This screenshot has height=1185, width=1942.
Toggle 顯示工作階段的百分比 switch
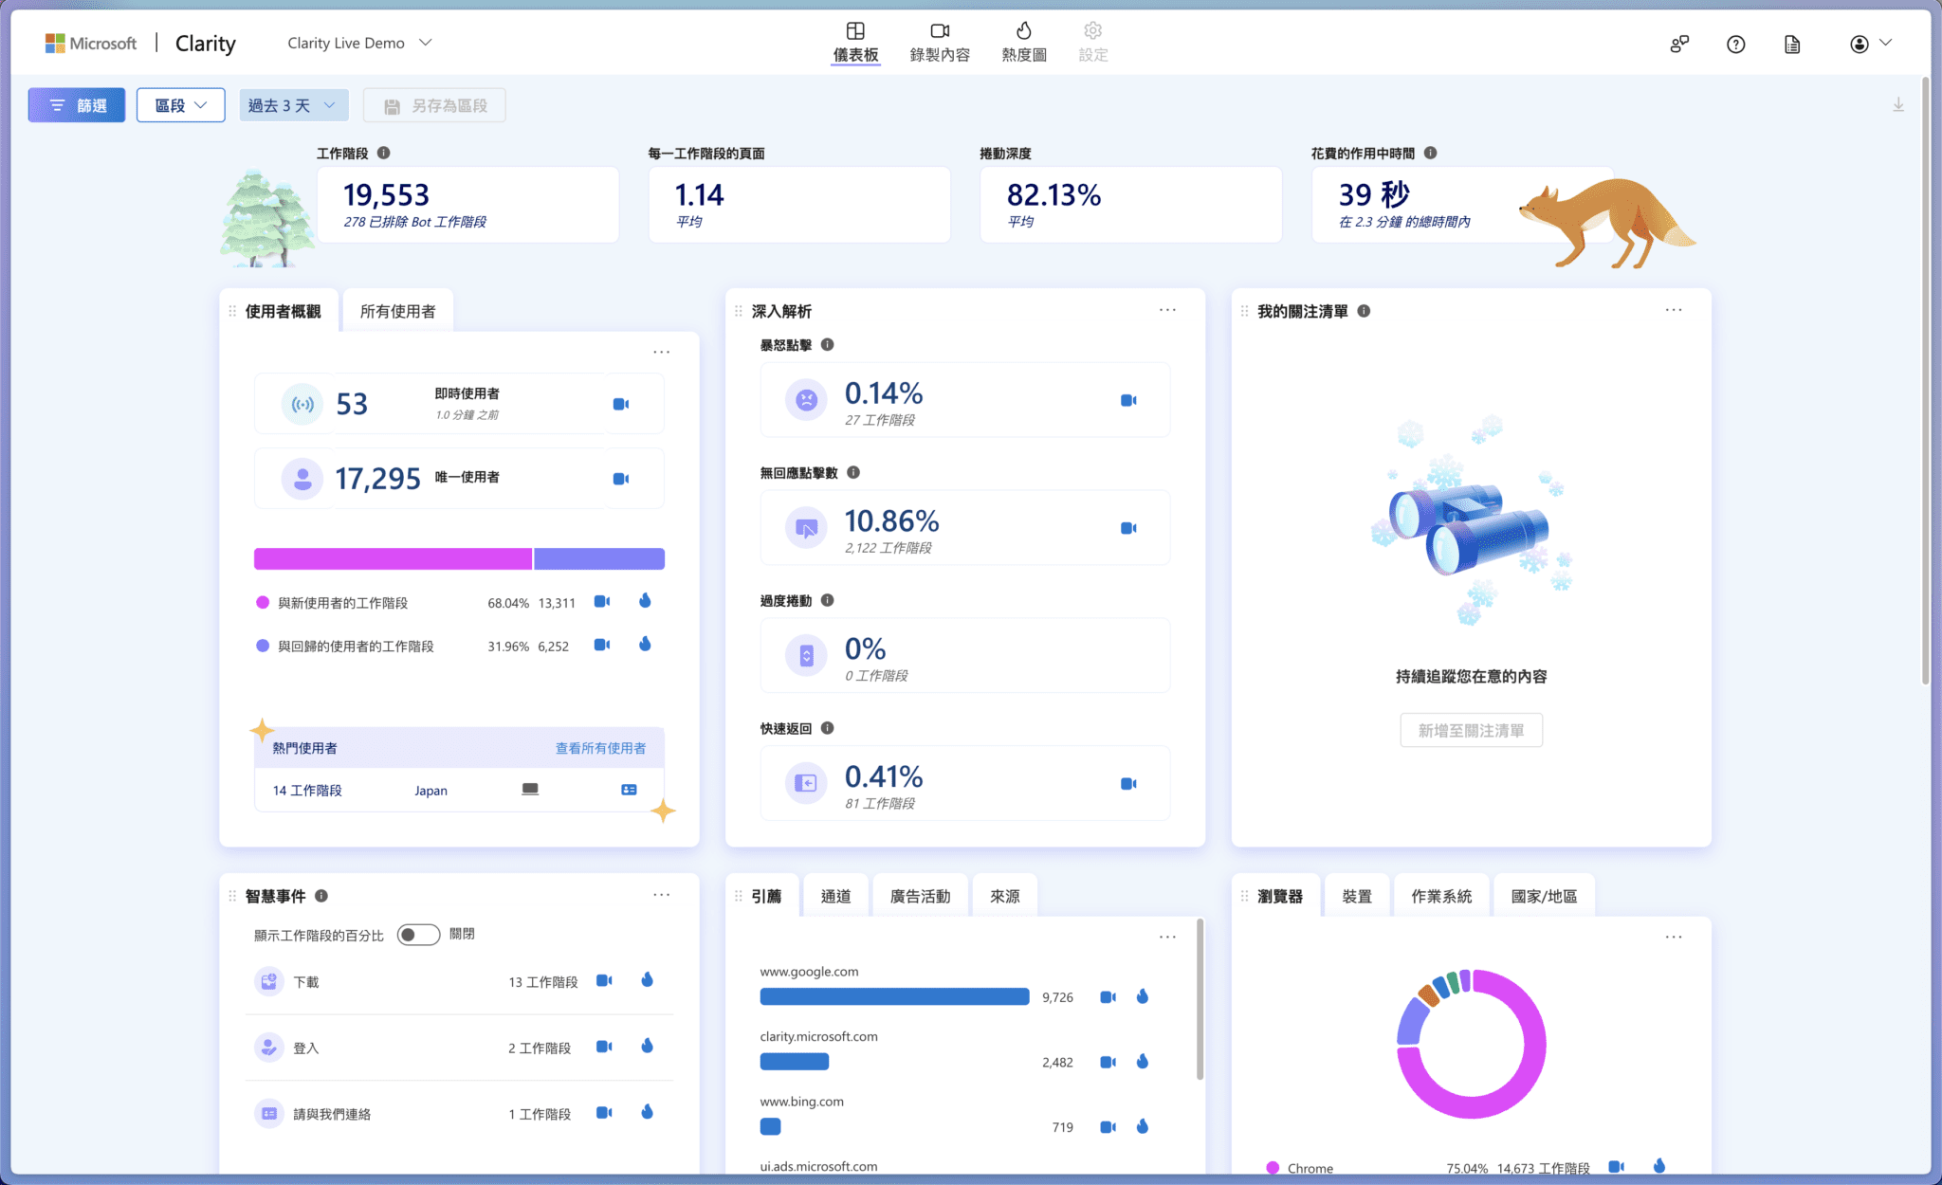pos(418,934)
